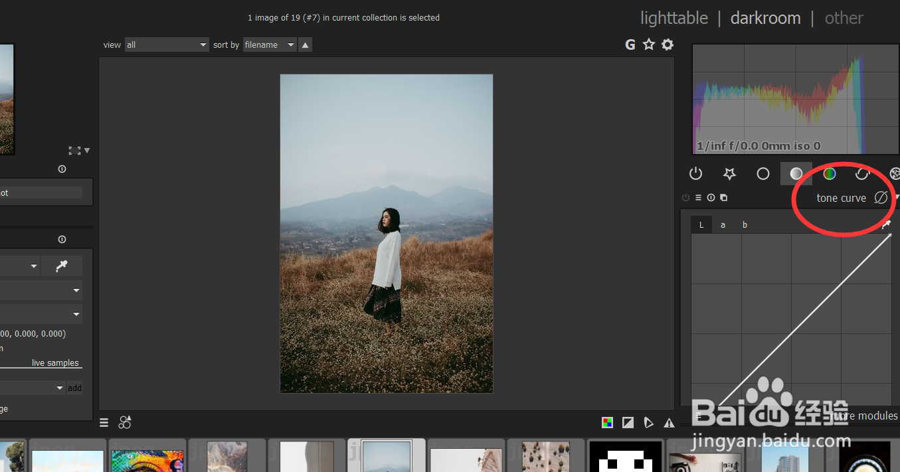This screenshot has width=900, height=472.
Task: Open the third colour picker combo dropdown
Action: point(41,314)
